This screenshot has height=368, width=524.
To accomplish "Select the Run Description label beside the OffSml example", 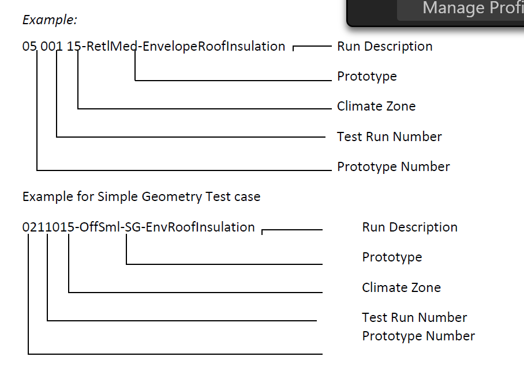I will click(x=410, y=227).
